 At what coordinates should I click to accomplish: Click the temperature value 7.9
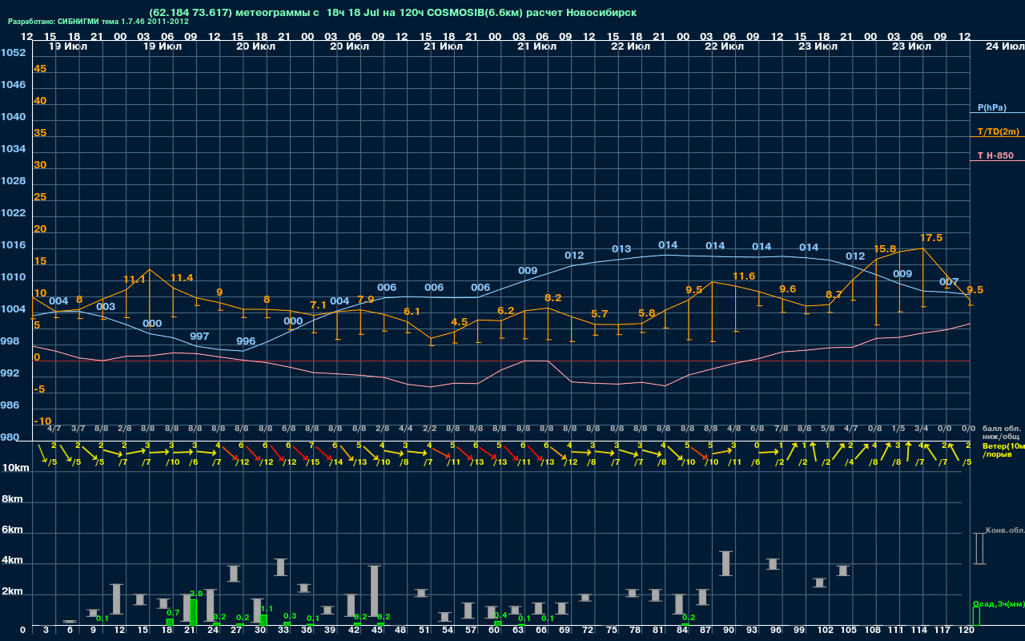point(366,299)
